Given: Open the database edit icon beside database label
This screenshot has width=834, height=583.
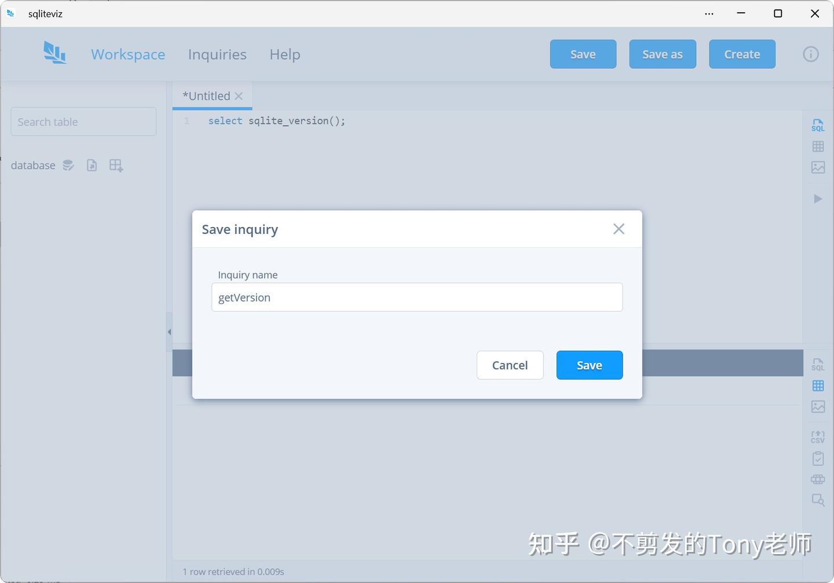Looking at the screenshot, I should tap(68, 165).
